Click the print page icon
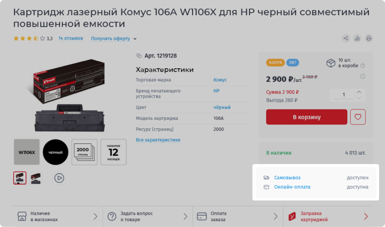The width and height of the screenshot is (385, 227). pos(369,38)
